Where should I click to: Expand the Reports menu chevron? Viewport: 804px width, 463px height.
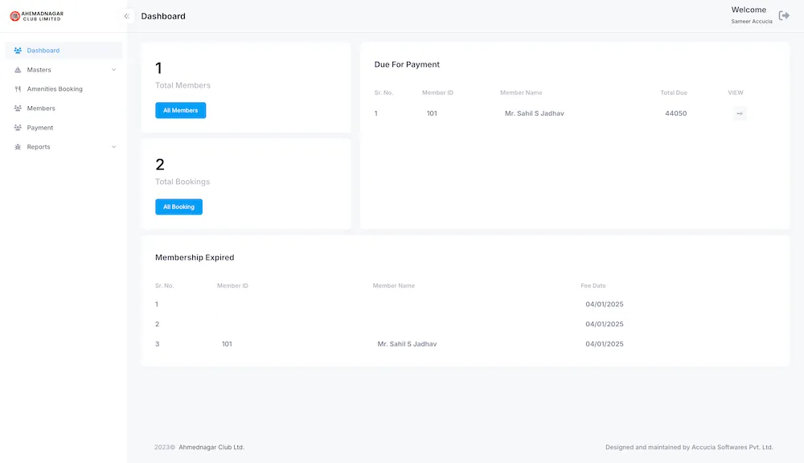(x=113, y=146)
